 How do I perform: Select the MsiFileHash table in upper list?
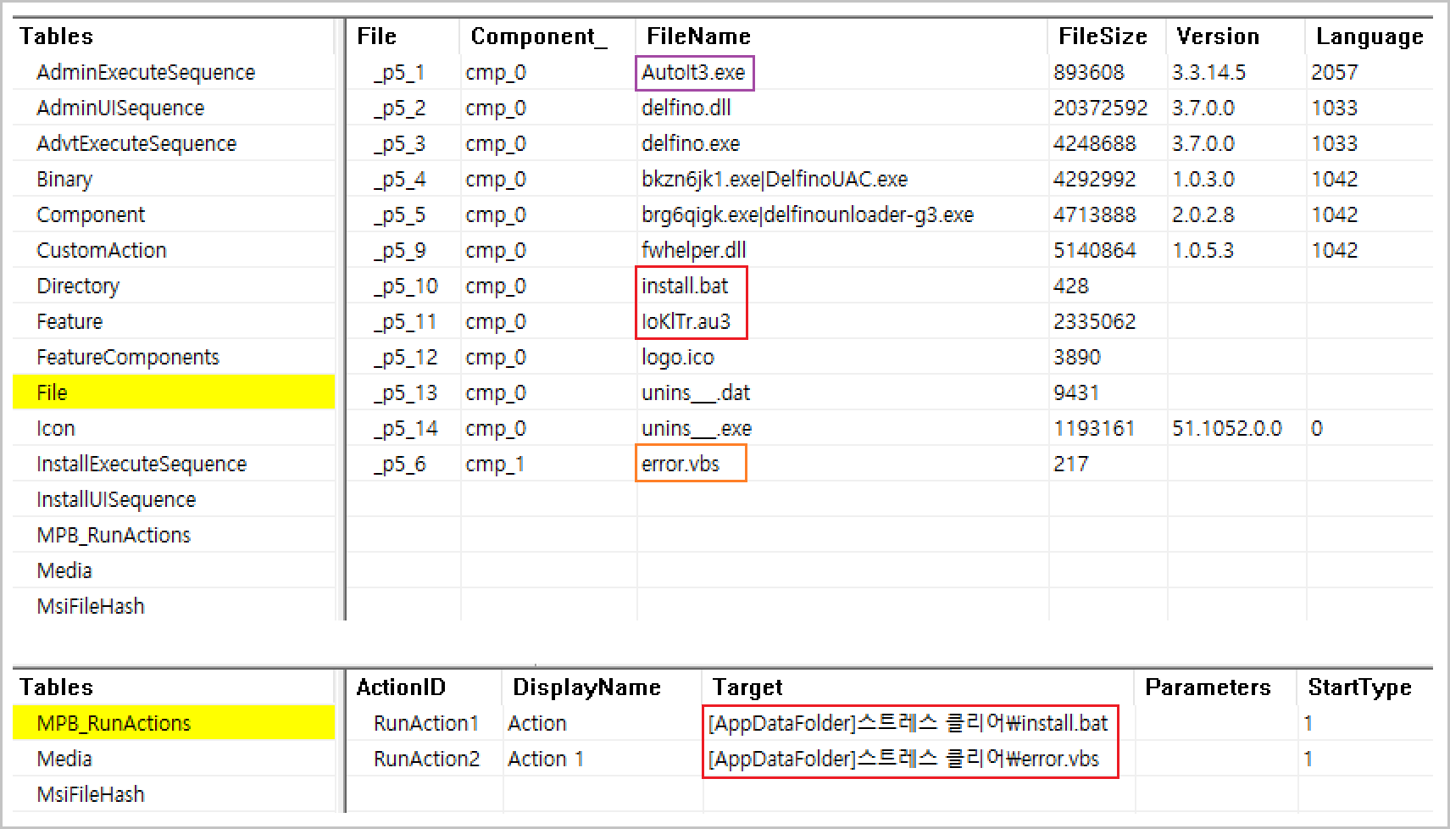tap(91, 606)
